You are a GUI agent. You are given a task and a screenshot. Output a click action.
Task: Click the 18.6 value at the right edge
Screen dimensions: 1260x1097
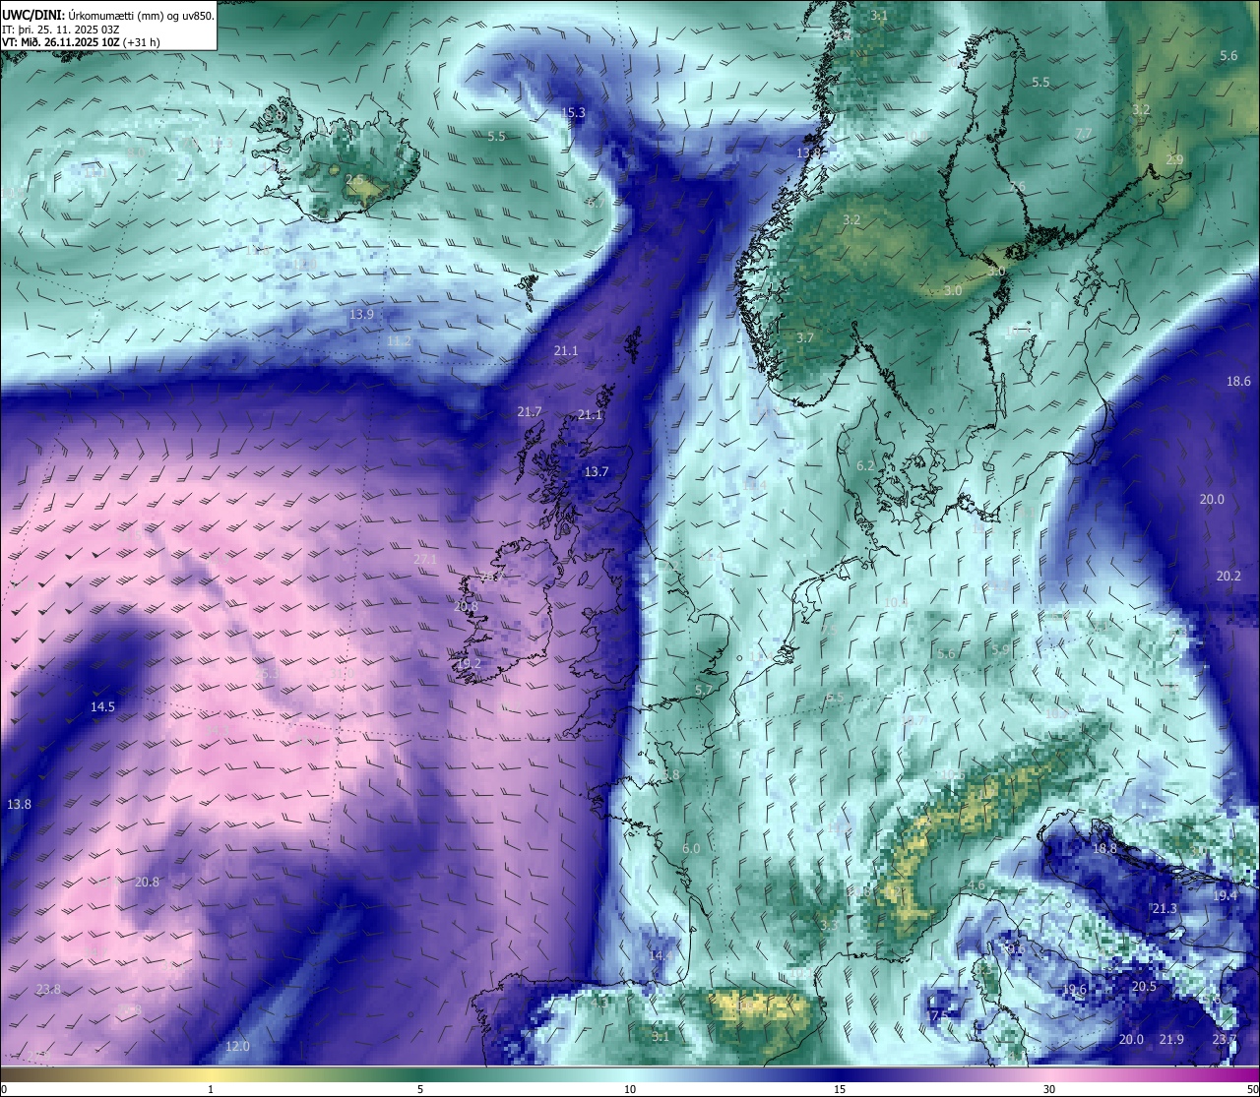pos(1238,382)
